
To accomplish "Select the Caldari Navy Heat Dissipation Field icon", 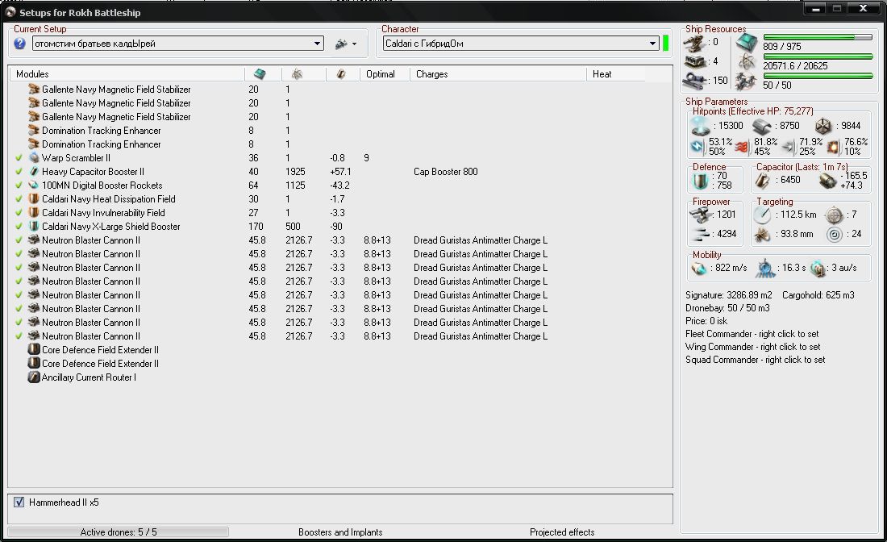I will tap(34, 199).
